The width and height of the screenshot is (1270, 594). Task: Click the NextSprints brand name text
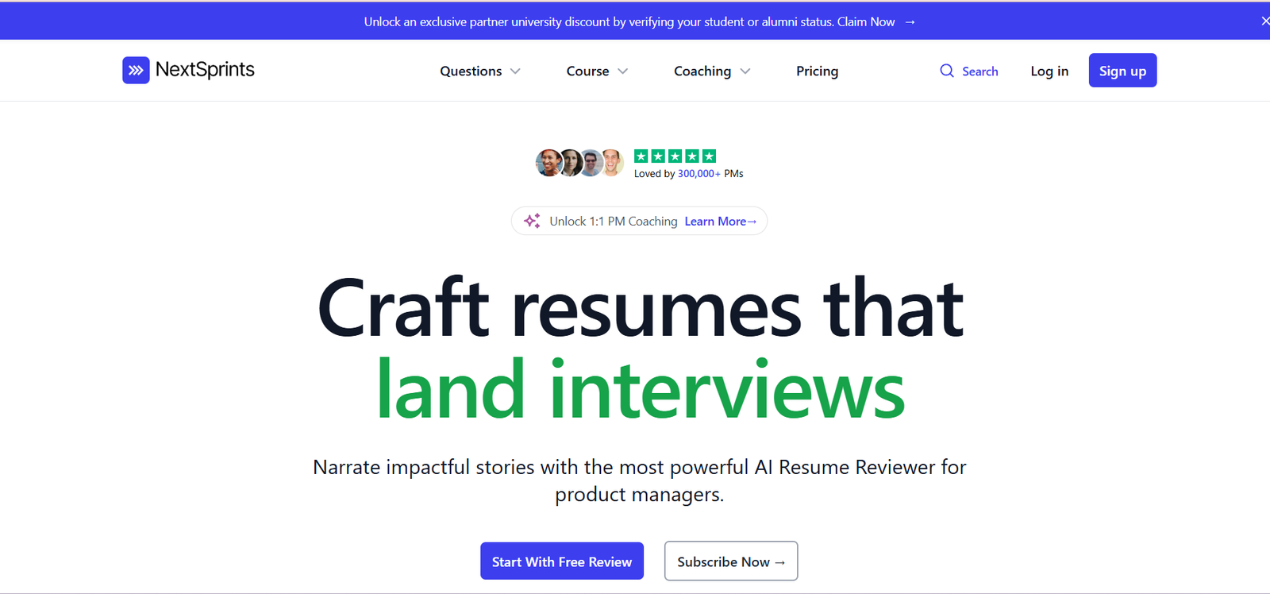click(x=205, y=70)
